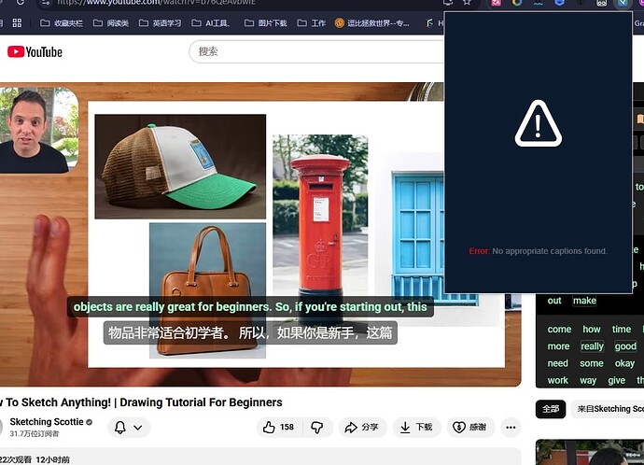Click the bookmark star in address bar
The width and height of the screenshot is (644, 465).
pos(467,2)
